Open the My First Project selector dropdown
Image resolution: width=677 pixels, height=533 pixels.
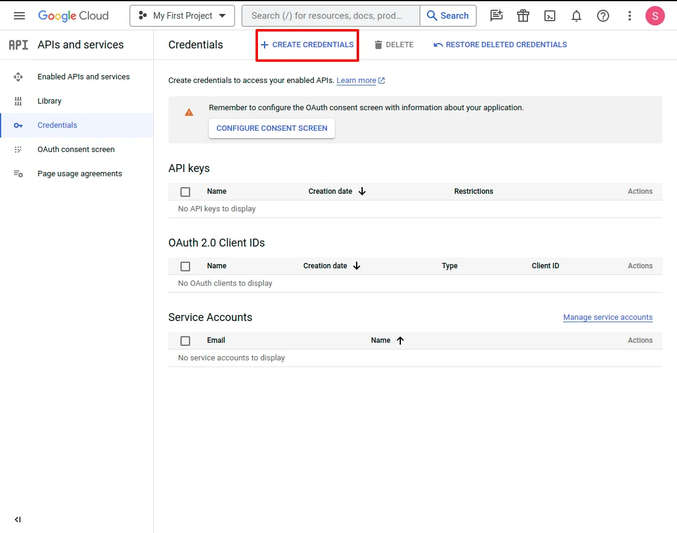[x=182, y=16]
